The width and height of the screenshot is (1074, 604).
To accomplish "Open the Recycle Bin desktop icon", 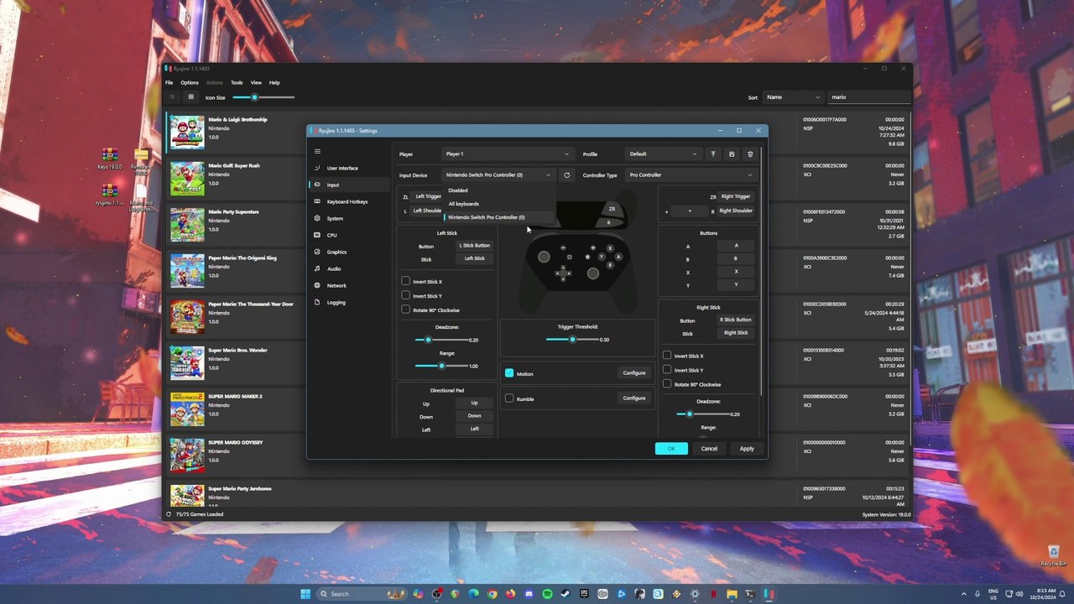I will click(1053, 555).
